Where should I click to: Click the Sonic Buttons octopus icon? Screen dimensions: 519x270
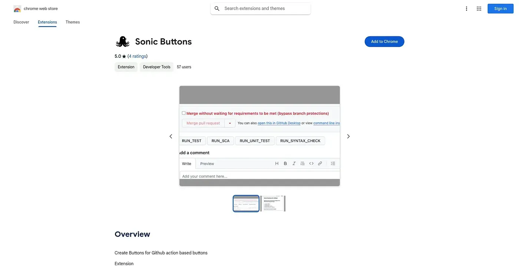[123, 41]
